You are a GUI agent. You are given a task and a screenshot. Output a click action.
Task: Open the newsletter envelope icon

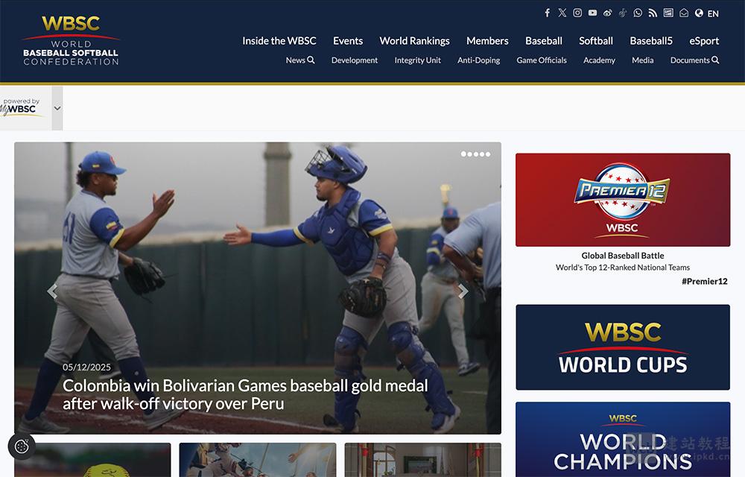point(684,13)
